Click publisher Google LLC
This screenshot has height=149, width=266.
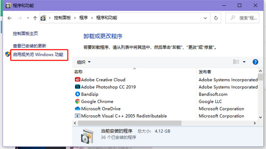211,102
